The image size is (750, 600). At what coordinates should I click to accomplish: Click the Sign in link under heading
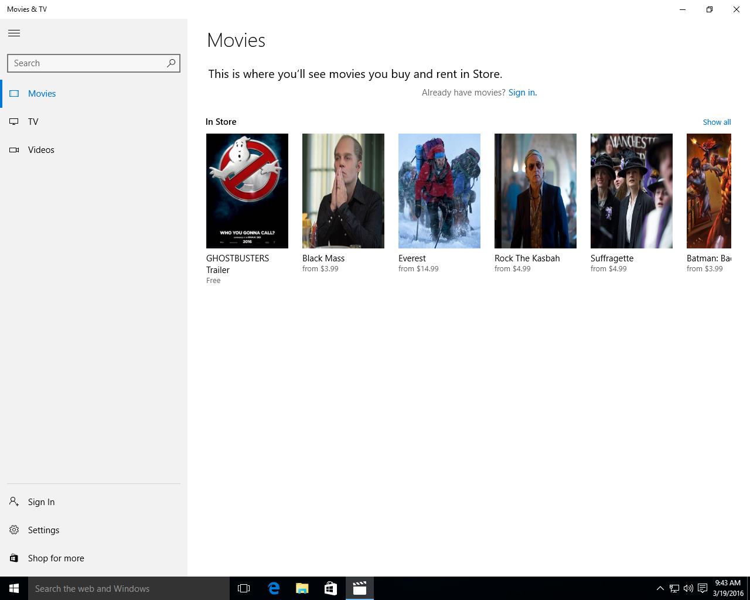522,92
